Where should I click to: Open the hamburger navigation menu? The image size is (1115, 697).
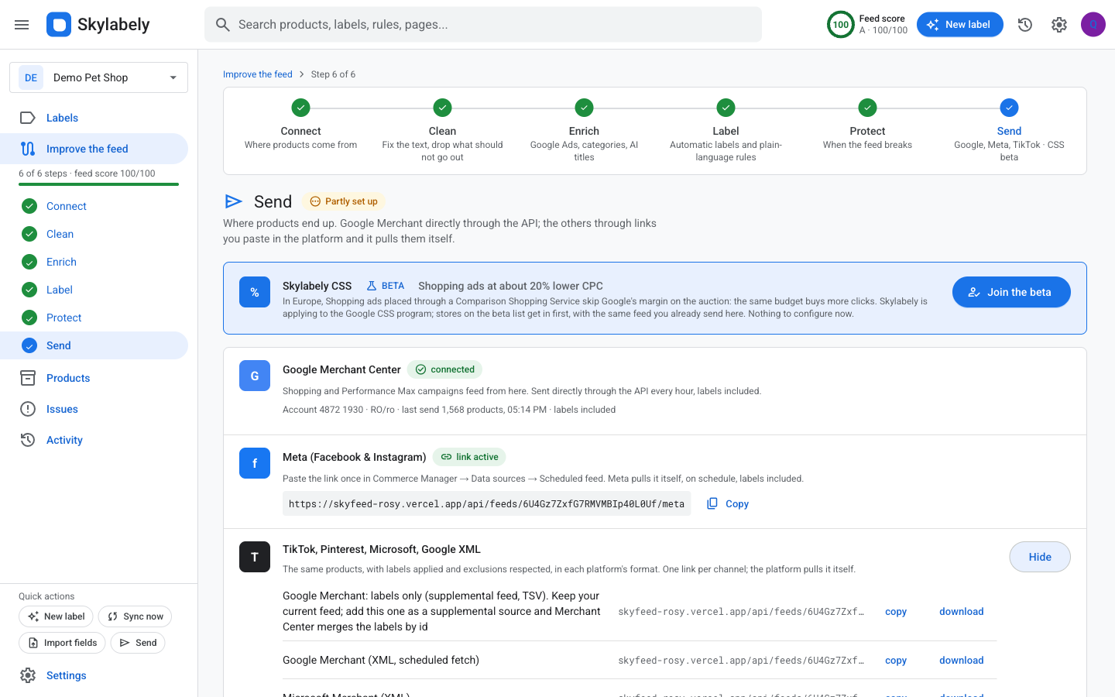coord(22,25)
